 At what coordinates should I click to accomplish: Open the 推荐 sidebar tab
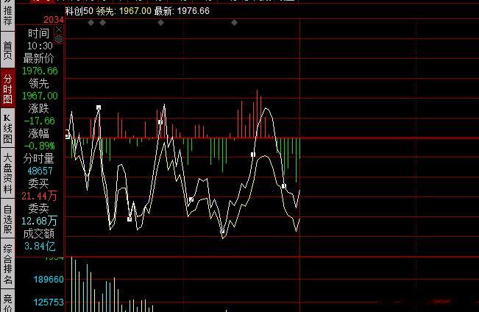click(x=7, y=15)
